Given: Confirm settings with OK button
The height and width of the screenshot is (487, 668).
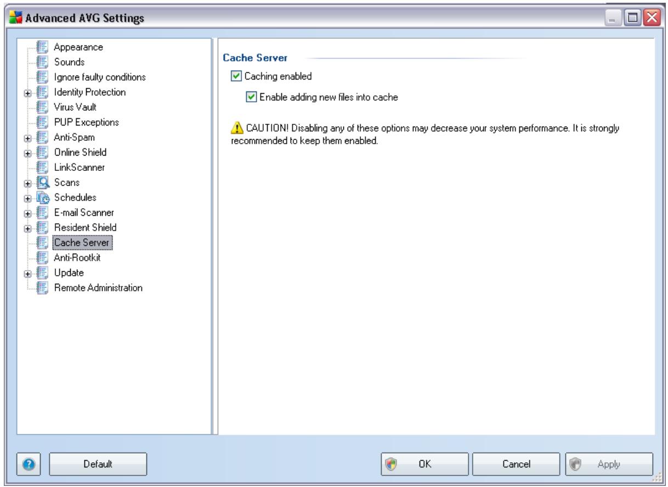Looking at the screenshot, I should point(424,463).
